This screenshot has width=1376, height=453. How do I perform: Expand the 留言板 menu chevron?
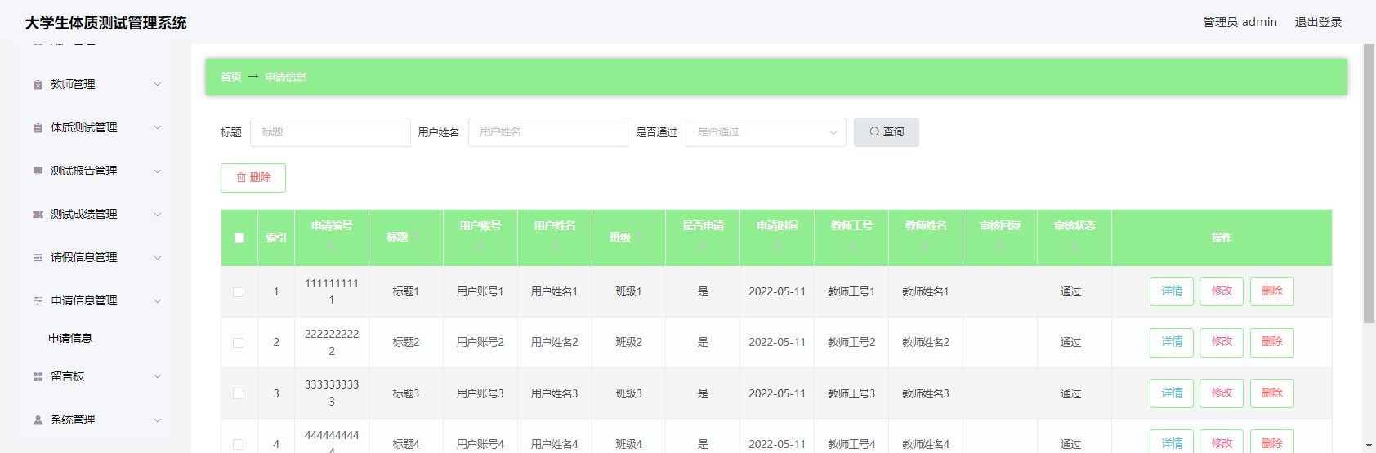click(x=158, y=376)
